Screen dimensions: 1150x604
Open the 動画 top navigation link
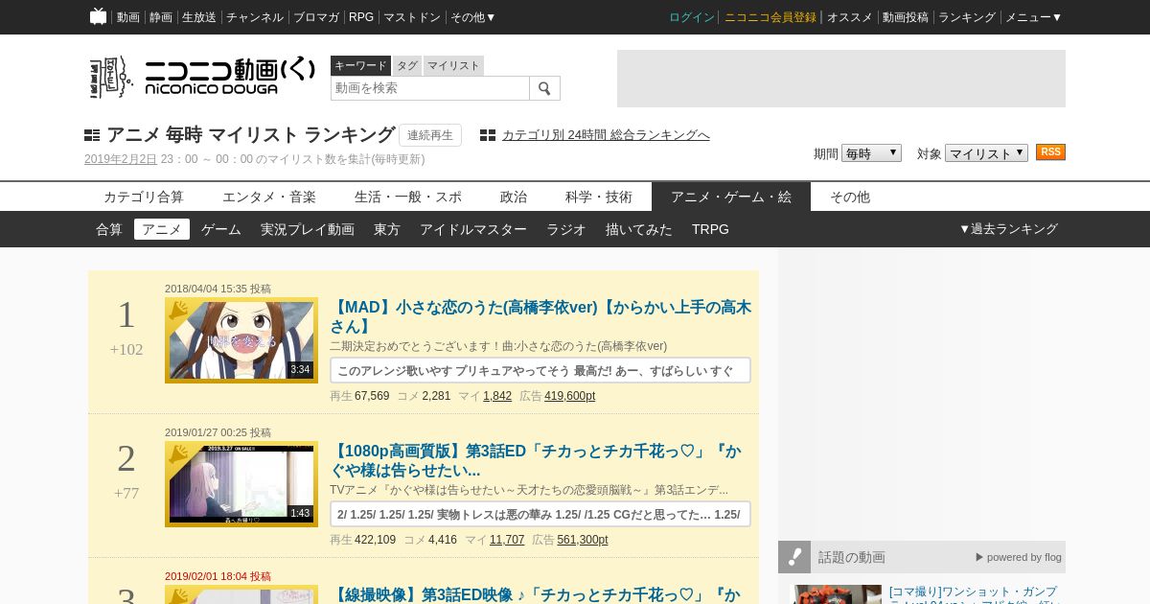128,17
